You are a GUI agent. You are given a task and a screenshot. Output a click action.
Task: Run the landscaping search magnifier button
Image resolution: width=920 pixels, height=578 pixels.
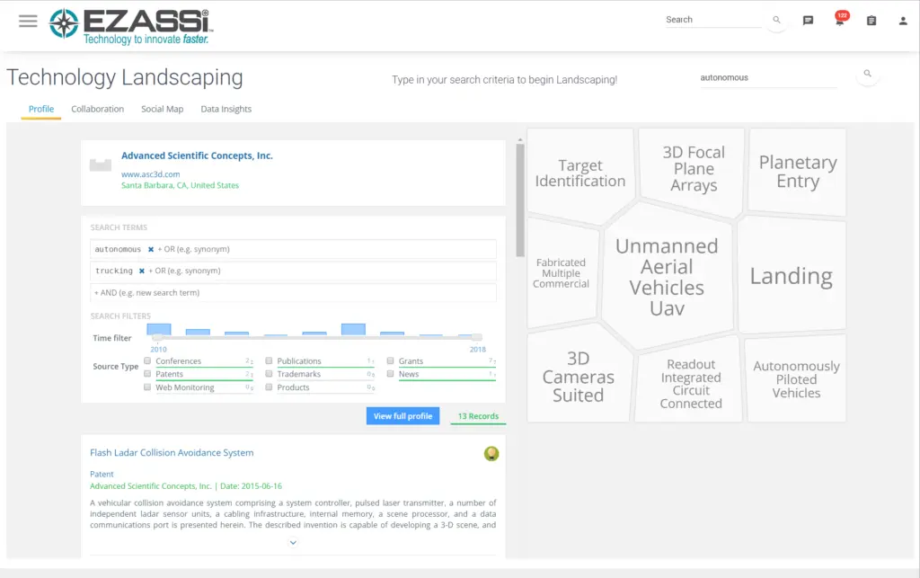point(867,74)
